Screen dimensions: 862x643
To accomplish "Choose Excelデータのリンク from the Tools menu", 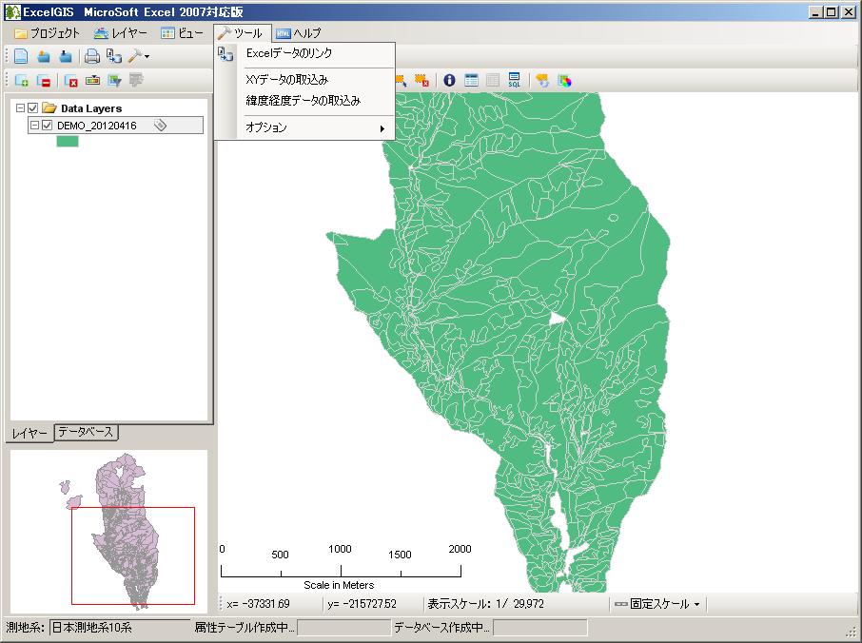I will (x=290, y=55).
